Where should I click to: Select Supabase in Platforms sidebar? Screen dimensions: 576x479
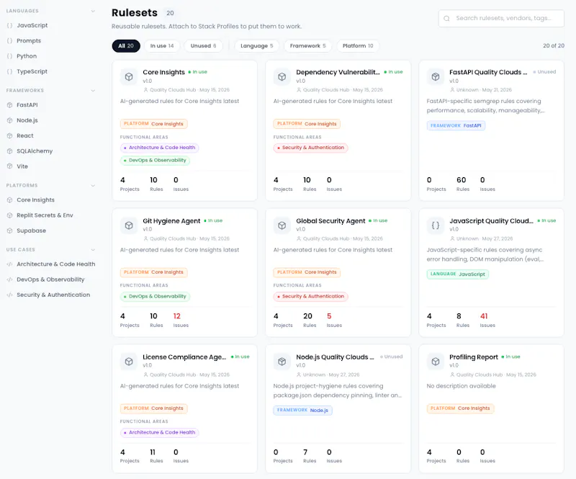pos(31,231)
